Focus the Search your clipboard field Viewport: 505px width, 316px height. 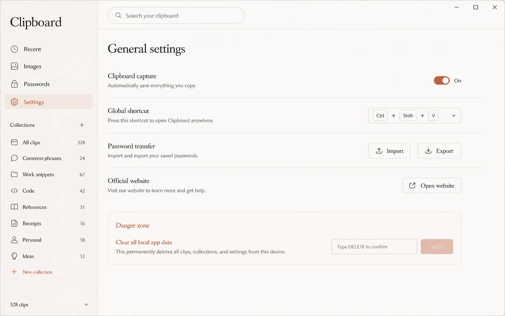click(176, 15)
